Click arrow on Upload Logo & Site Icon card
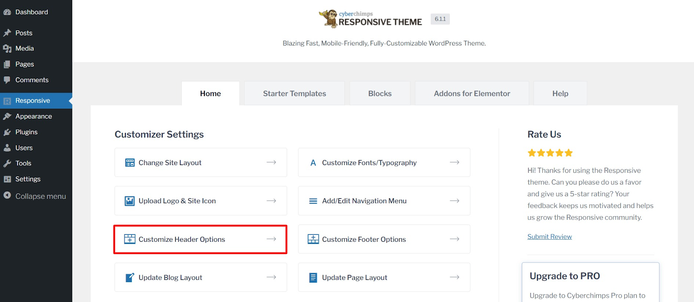The width and height of the screenshot is (694, 302). click(272, 201)
